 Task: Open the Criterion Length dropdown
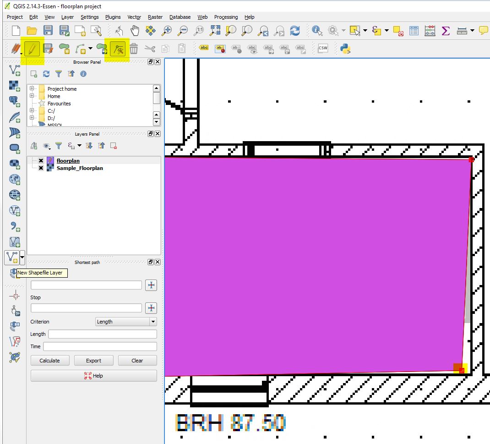[x=126, y=322]
